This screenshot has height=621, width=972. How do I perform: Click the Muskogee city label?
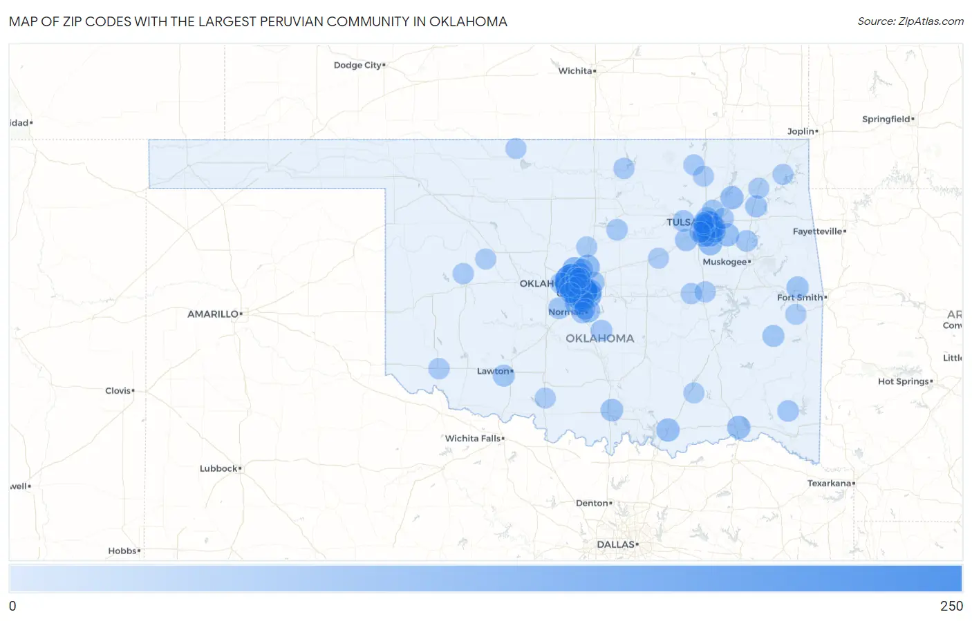725,262
